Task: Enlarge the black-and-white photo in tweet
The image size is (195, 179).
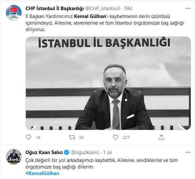Action: (x=108, y=83)
